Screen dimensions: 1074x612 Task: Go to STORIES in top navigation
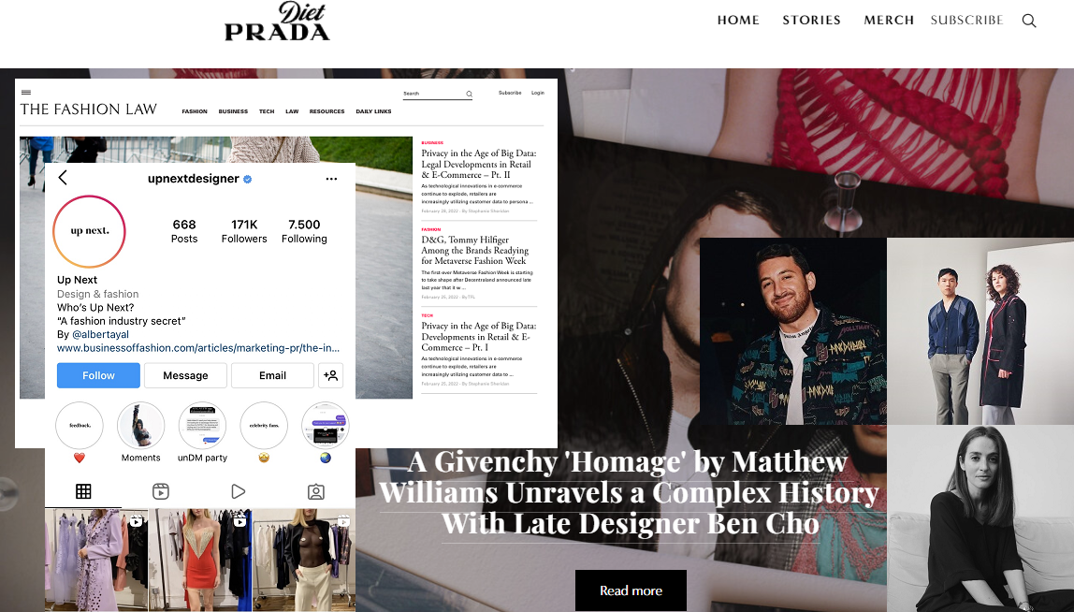812,21
